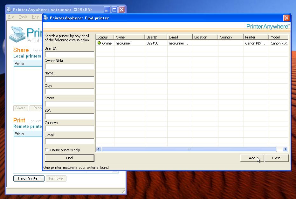Sort by the Country column header
Screen dimensions: 296x199
[231, 37]
